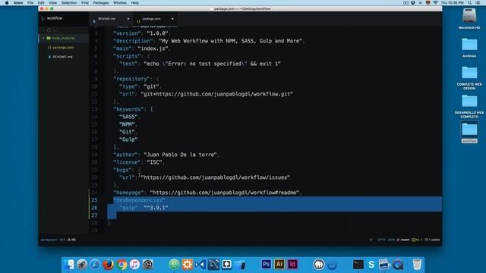The width and height of the screenshot is (486, 273).
Task: Open the File menu
Action: (x=30, y=3)
